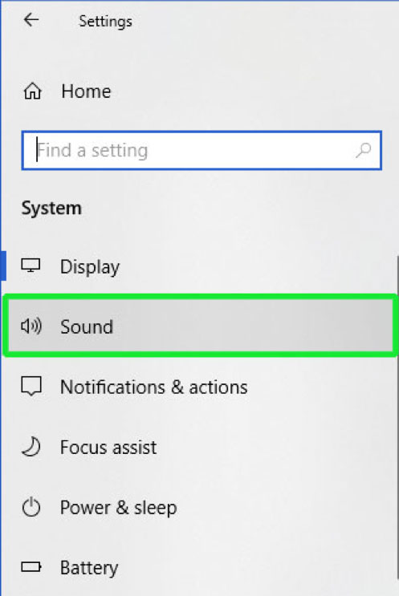
Task: Select the Display text label
Action: coord(90,267)
